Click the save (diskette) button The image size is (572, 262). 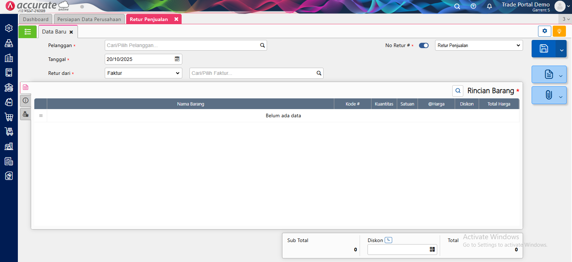click(x=543, y=49)
